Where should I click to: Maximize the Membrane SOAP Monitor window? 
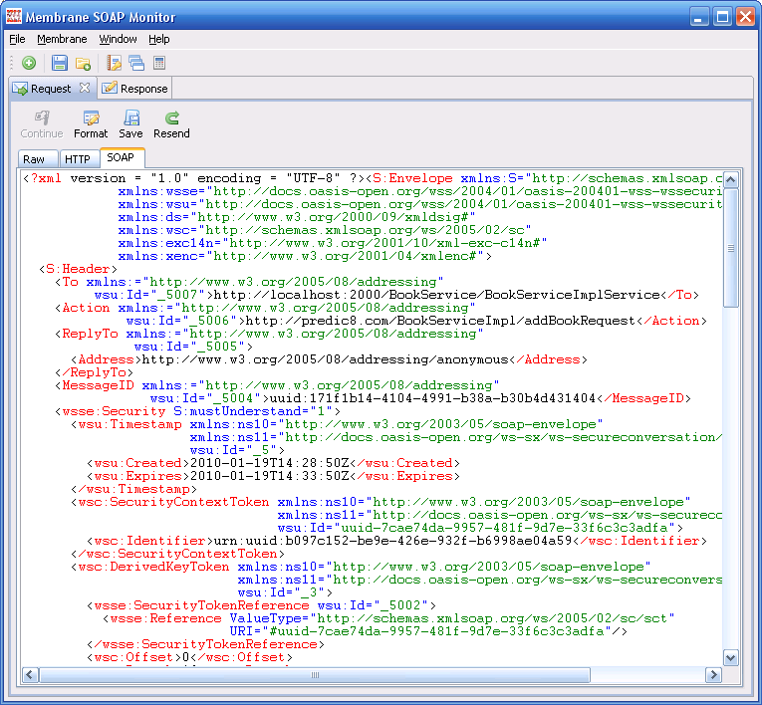click(722, 17)
